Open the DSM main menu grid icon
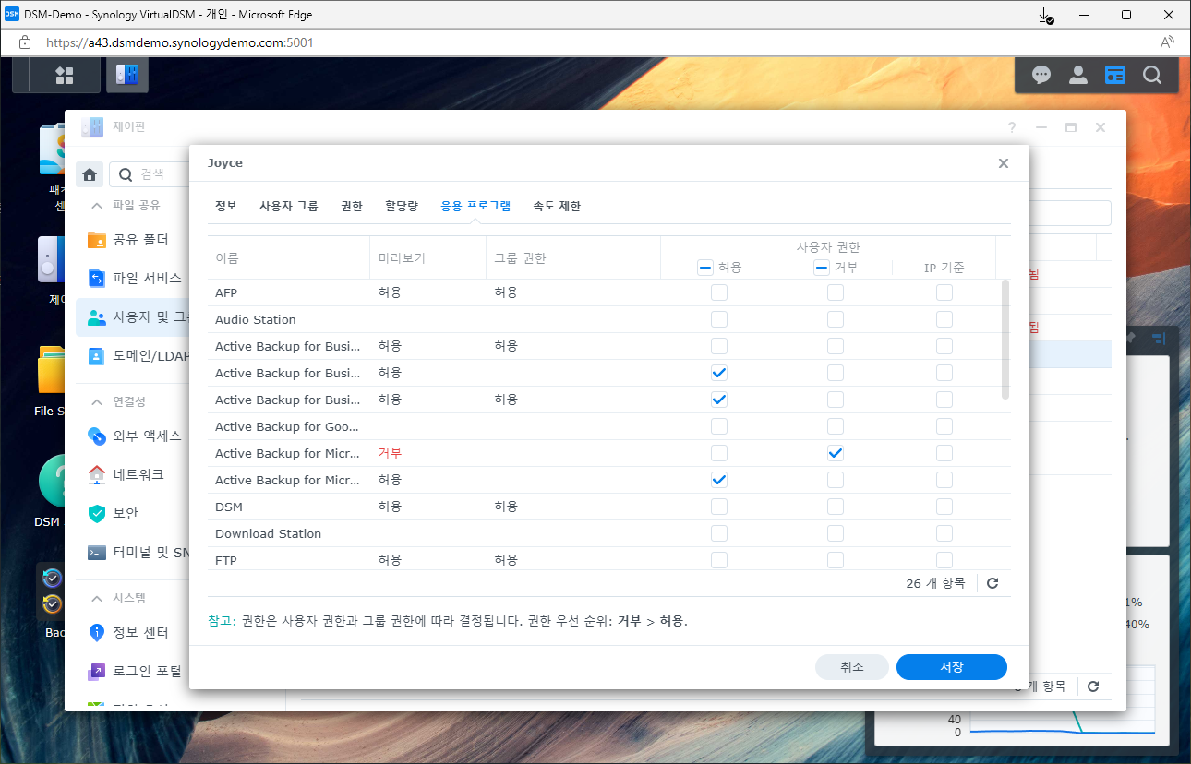 click(65, 75)
